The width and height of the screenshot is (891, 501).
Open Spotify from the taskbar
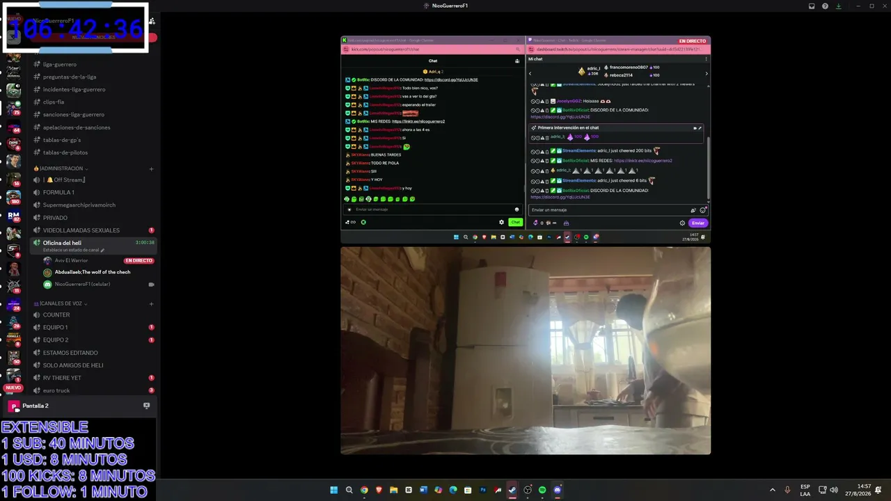pyautogui.click(x=542, y=490)
